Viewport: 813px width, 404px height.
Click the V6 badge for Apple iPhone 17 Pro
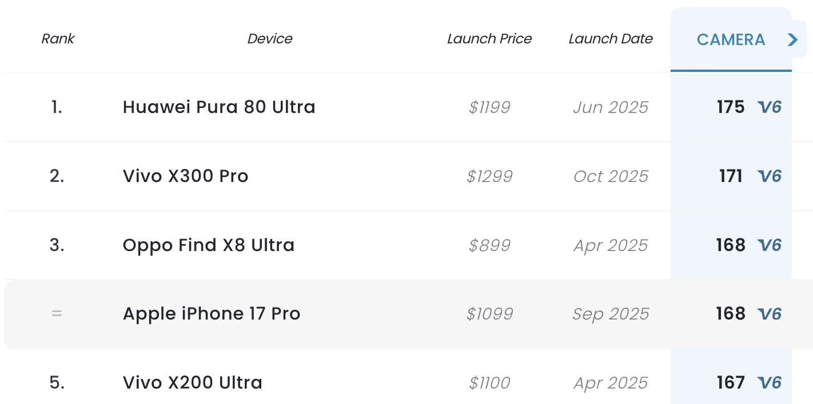click(x=769, y=314)
